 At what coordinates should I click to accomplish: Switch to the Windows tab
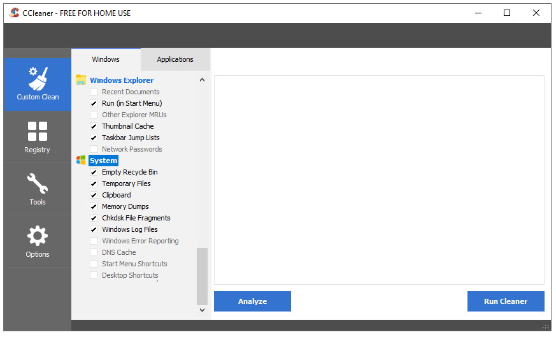[x=106, y=59]
